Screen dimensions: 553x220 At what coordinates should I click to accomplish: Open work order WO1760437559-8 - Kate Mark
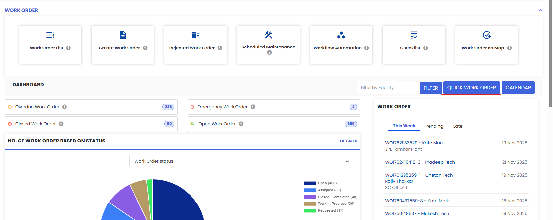417,201
